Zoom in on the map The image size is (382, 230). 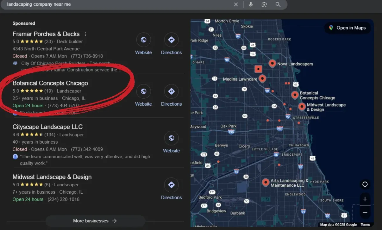point(365,199)
